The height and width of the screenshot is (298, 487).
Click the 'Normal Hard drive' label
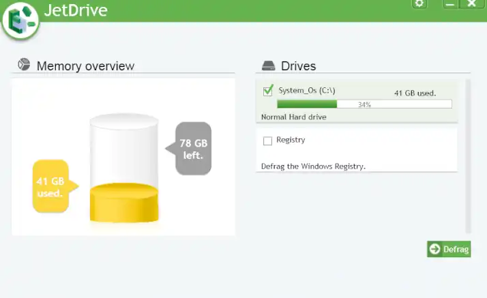[294, 117]
